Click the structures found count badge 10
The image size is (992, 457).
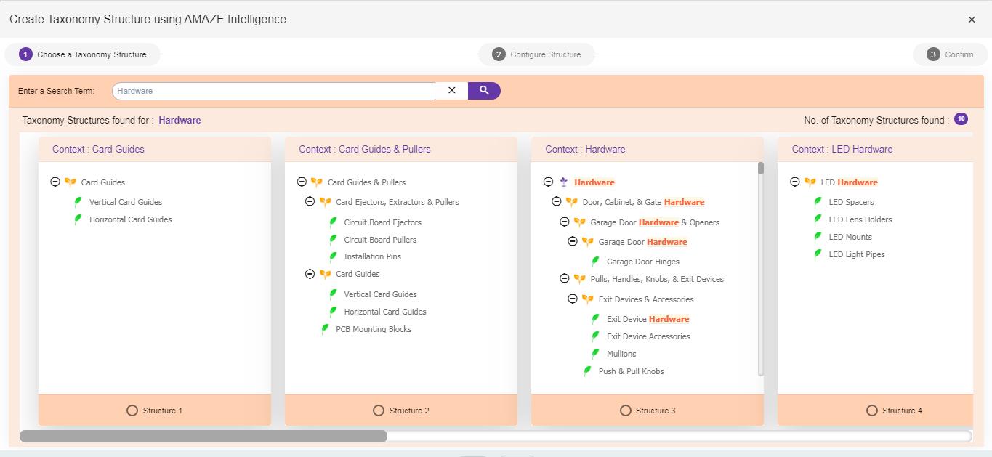click(961, 119)
